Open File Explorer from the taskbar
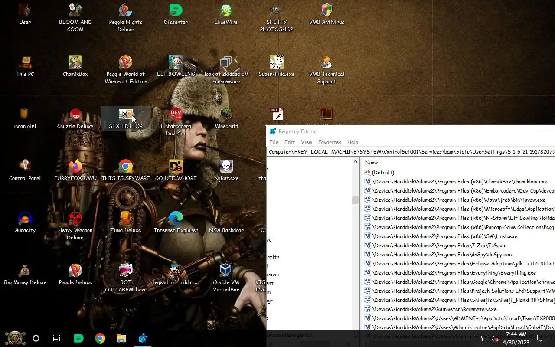 coord(121,338)
